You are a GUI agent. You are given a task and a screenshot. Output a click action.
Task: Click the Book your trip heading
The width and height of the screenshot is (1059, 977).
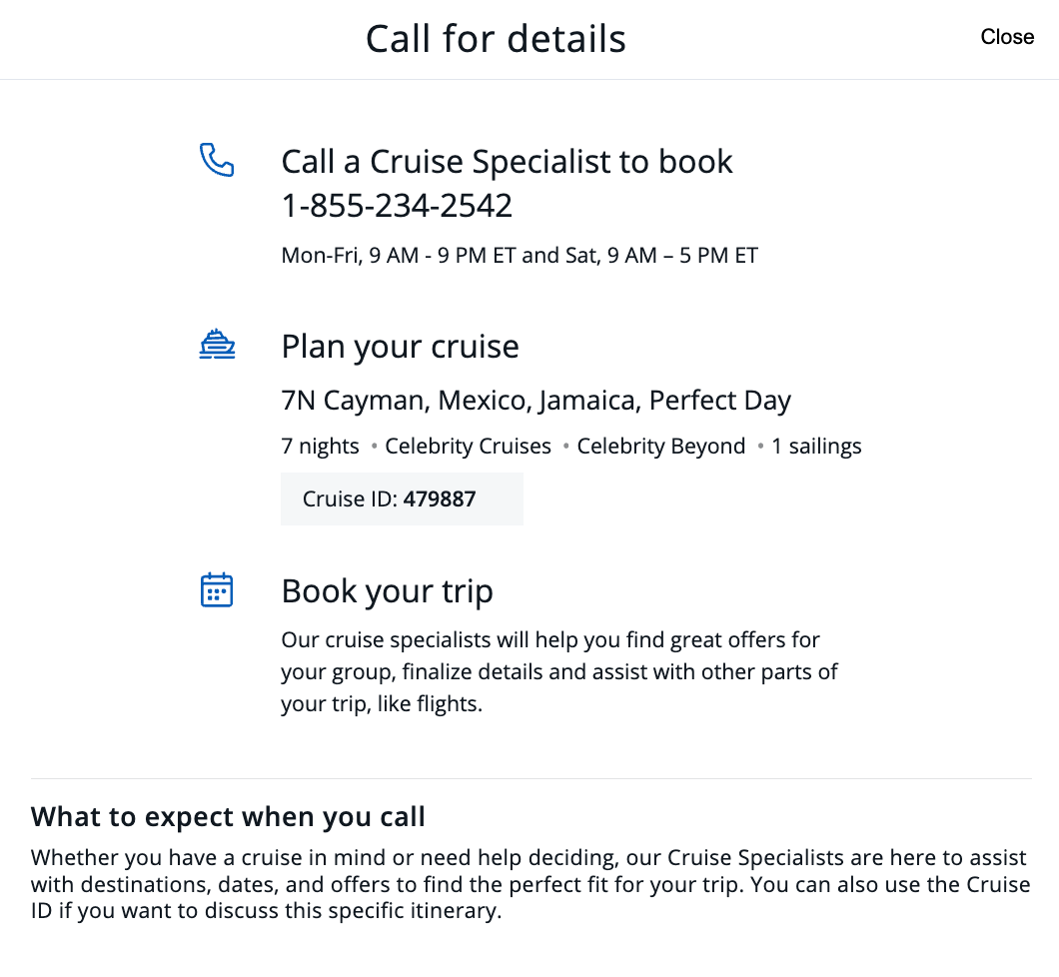tap(387, 590)
